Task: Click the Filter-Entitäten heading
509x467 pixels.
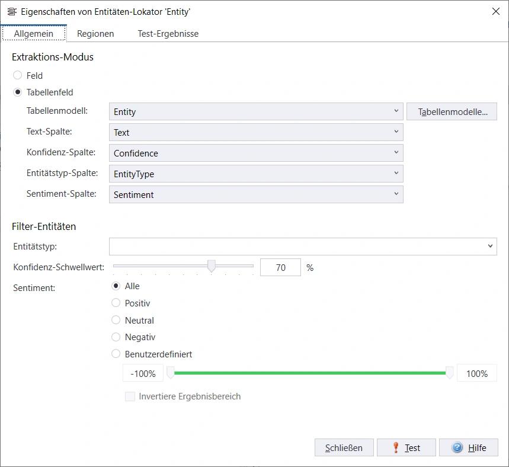Action: click(44, 226)
